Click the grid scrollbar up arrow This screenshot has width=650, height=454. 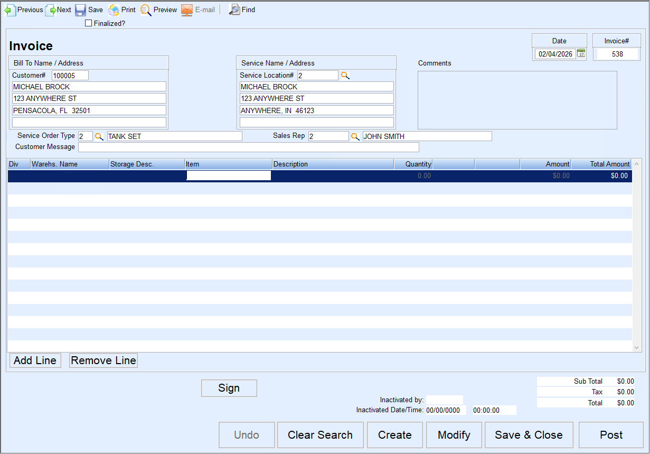(637, 164)
